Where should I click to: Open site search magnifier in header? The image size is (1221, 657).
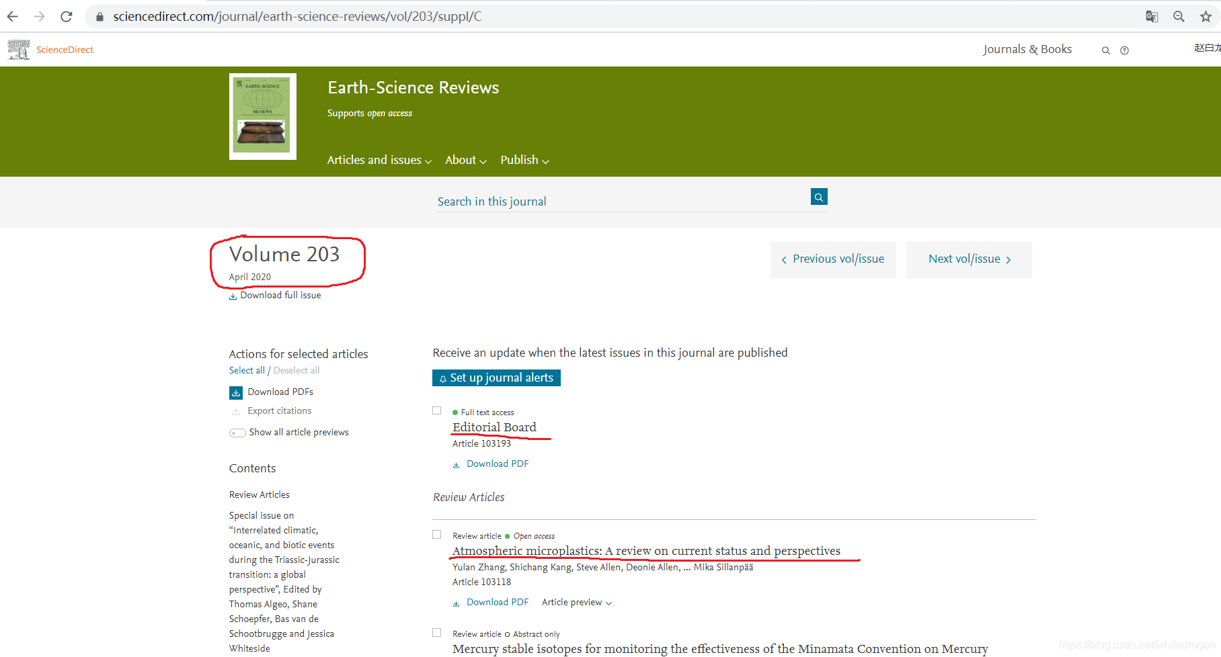coord(1105,50)
